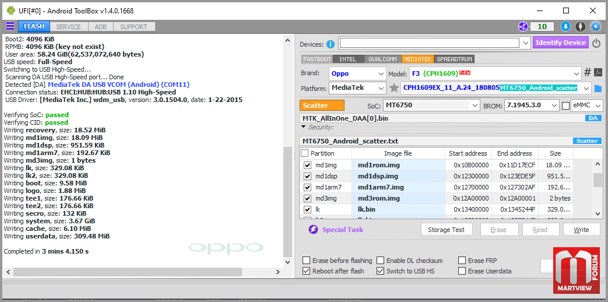Uncheck the md1dsp partition checkbox
This screenshot has height=302, width=608.
(x=307, y=177)
